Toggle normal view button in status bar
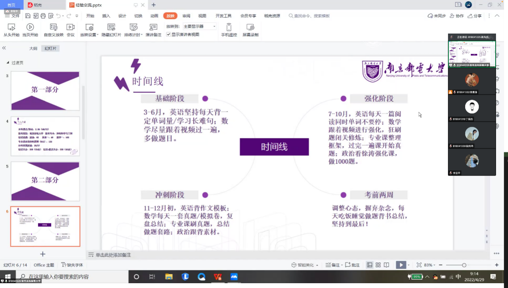 (x=369, y=265)
